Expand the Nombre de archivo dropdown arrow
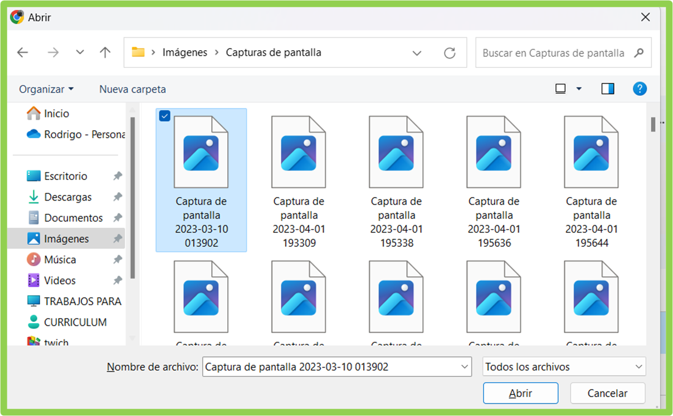The height and width of the screenshot is (416, 673). click(464, 366)
